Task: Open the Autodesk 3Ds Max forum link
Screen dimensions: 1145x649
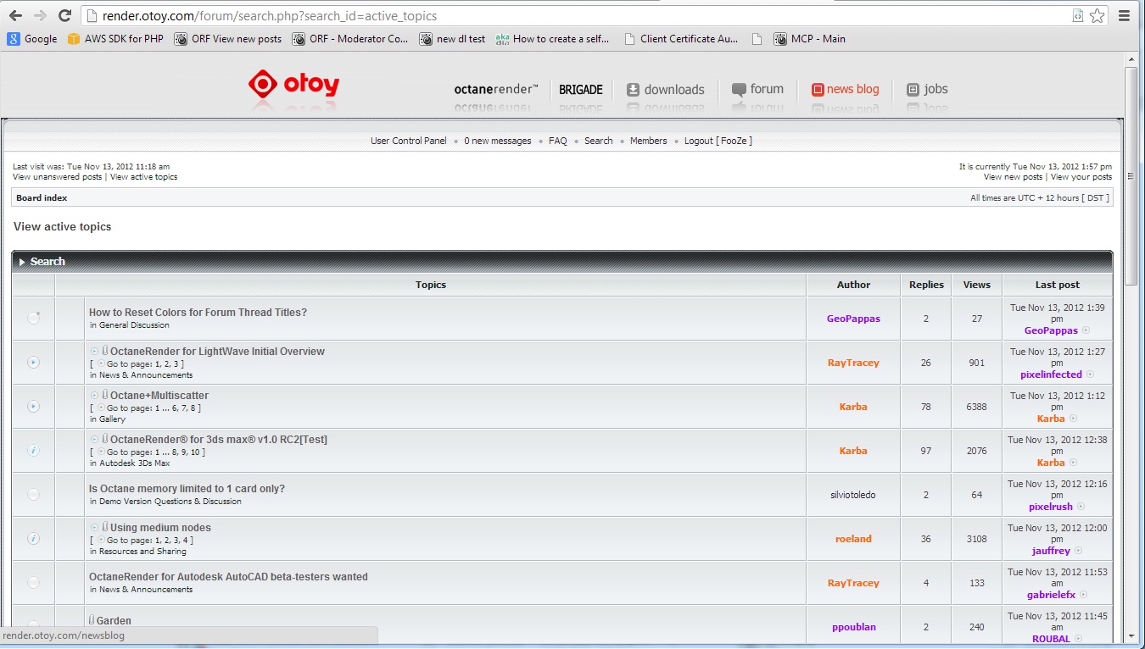Action: (x=135, y=463)
